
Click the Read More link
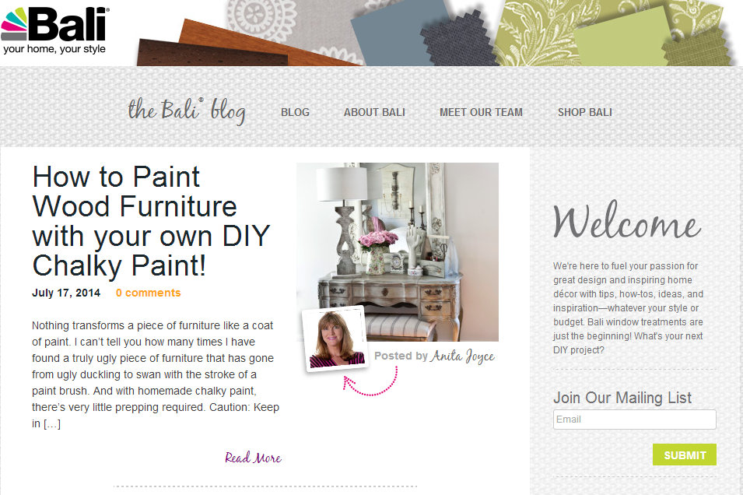(x=253, y=458)
